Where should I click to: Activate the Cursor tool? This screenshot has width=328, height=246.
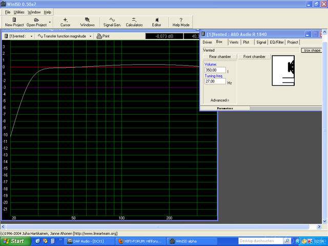coord(65,22)
